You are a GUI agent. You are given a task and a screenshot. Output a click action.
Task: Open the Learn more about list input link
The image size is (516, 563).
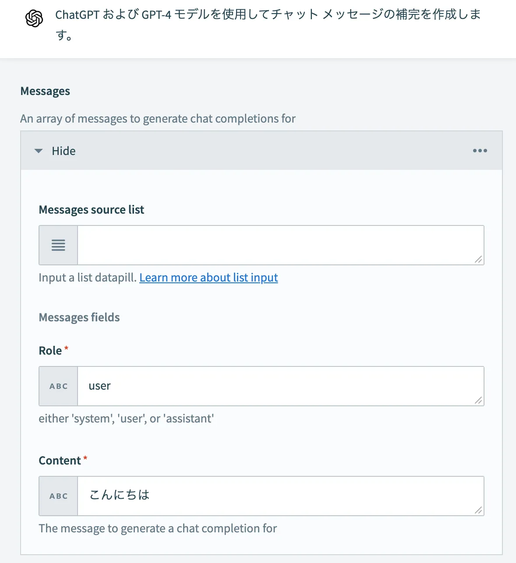pyautogui.click(x=209, y=278)
